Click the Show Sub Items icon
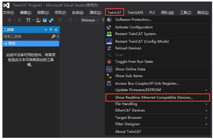Viewport: 213px width, 139px height. point(109,76)
